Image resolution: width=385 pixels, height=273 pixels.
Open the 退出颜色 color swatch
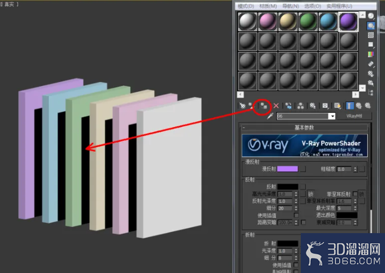[347, 215]
